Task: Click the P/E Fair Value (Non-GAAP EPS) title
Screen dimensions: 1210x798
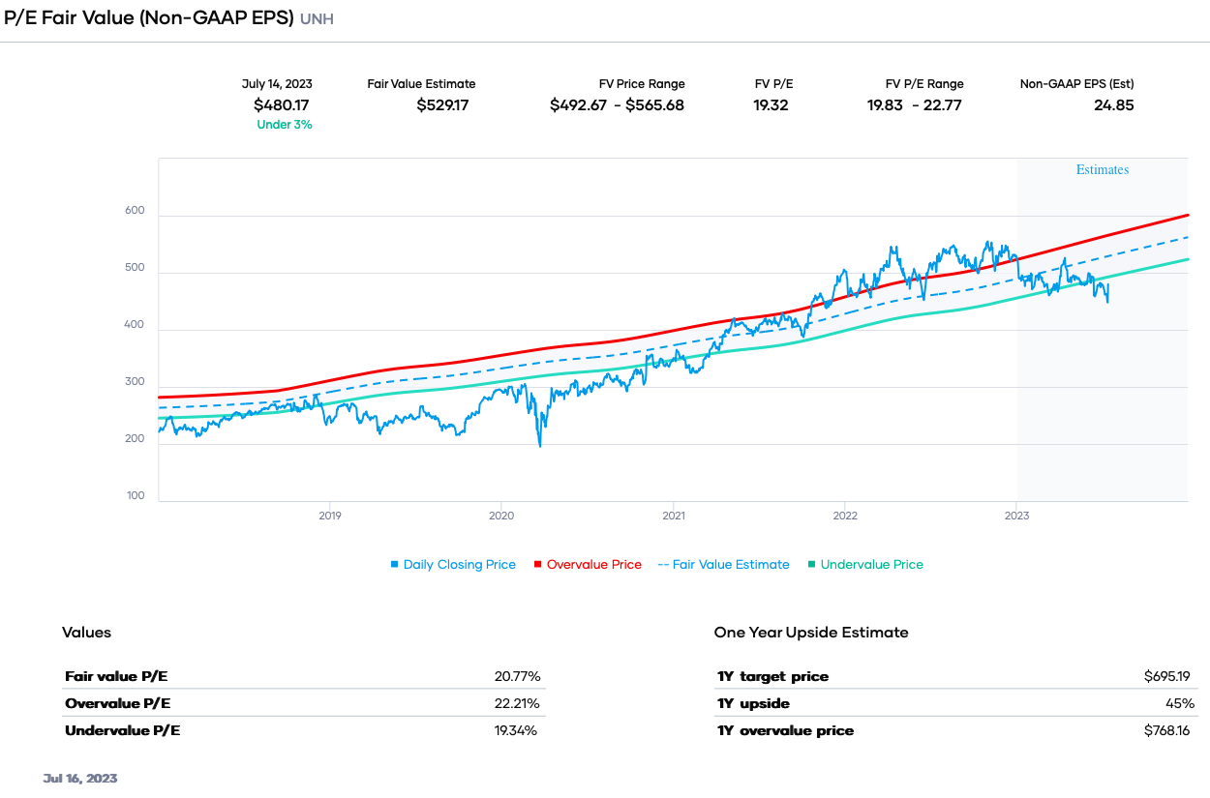Action: coord(149,18)
